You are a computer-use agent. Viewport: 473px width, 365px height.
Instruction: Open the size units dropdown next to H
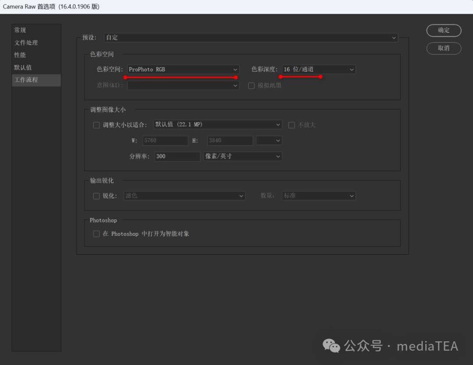click(x=269, y=140)
